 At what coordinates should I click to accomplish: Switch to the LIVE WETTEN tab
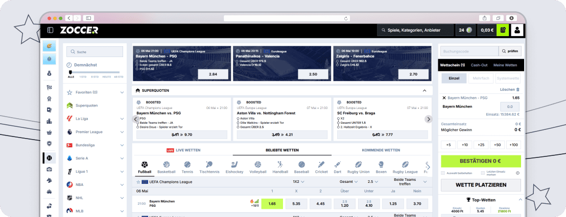coord(183,150)
